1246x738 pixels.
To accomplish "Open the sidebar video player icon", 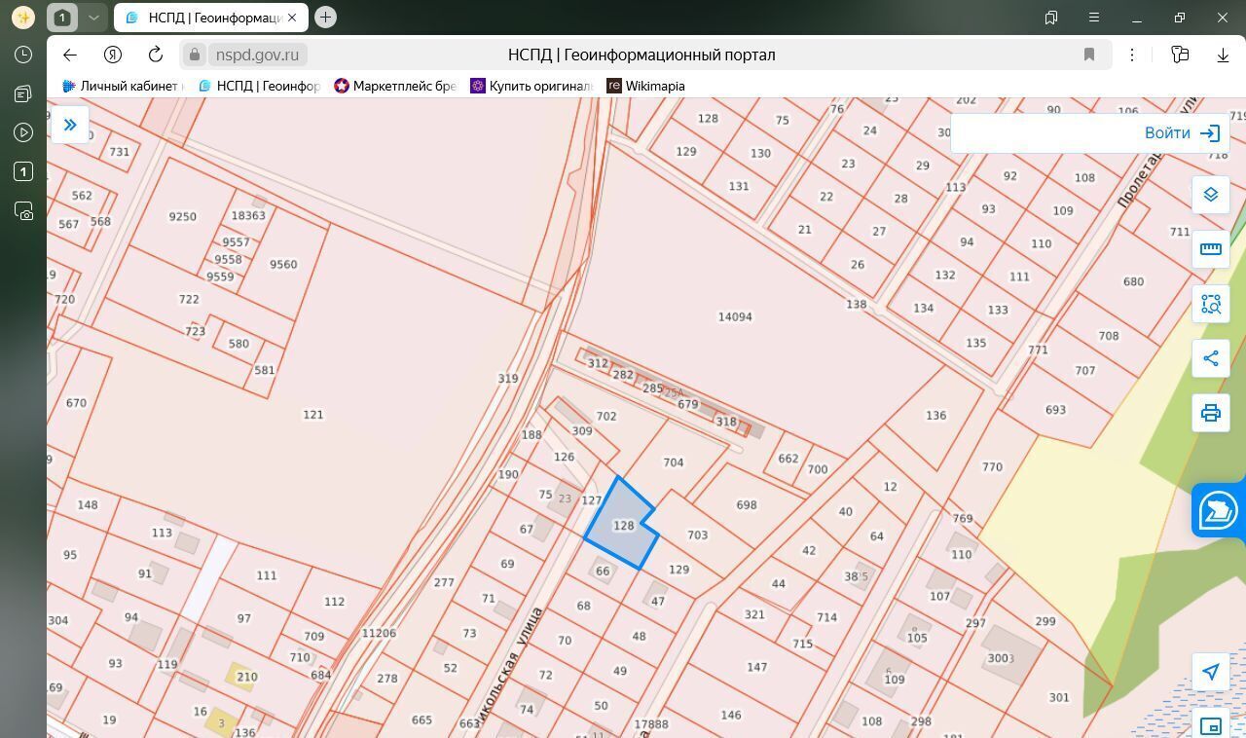I will (23, 132).
